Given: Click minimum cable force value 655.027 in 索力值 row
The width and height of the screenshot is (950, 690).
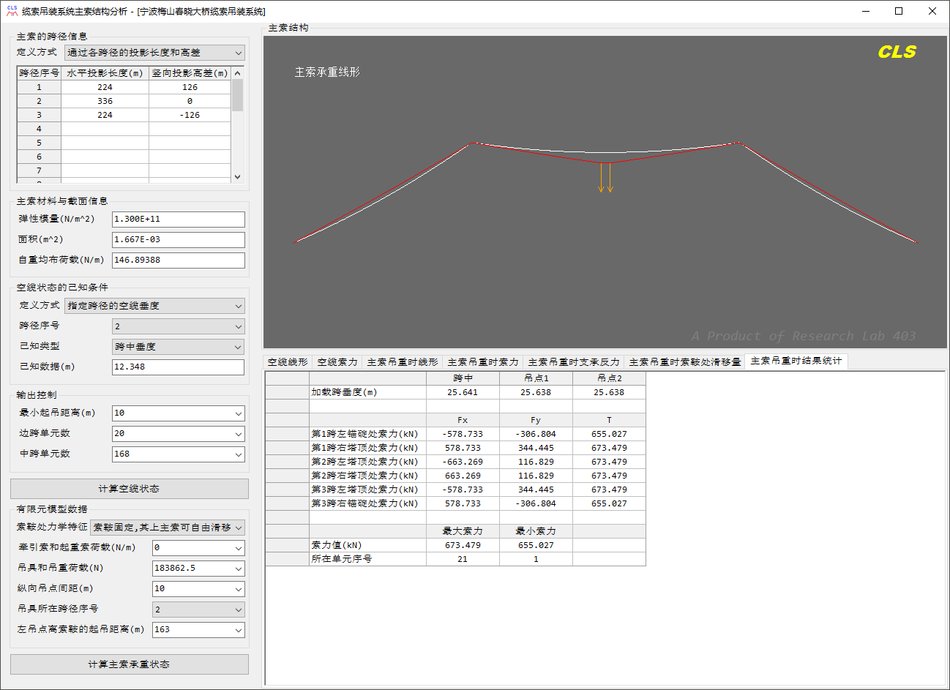Looking at the screenshot, I should coord(536,545).
